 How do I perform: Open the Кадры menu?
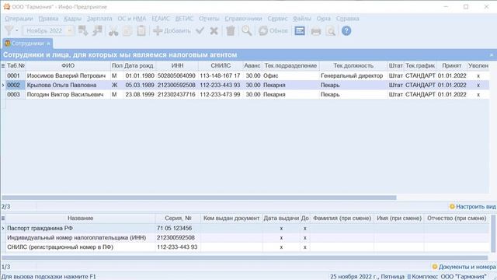coord(72,19)
